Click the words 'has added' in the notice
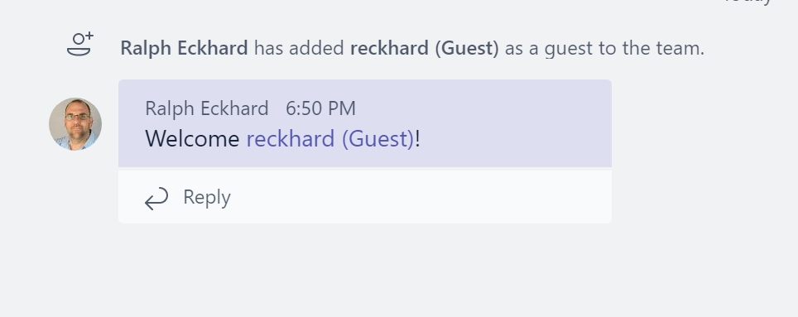The width and height of the screenshot is (798, 317). click(x=300, y=48)
